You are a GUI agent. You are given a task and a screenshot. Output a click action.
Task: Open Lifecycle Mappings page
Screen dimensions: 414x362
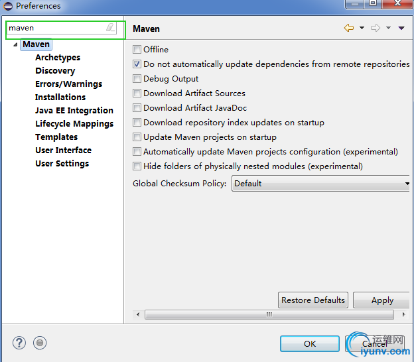tap(74, 124)
